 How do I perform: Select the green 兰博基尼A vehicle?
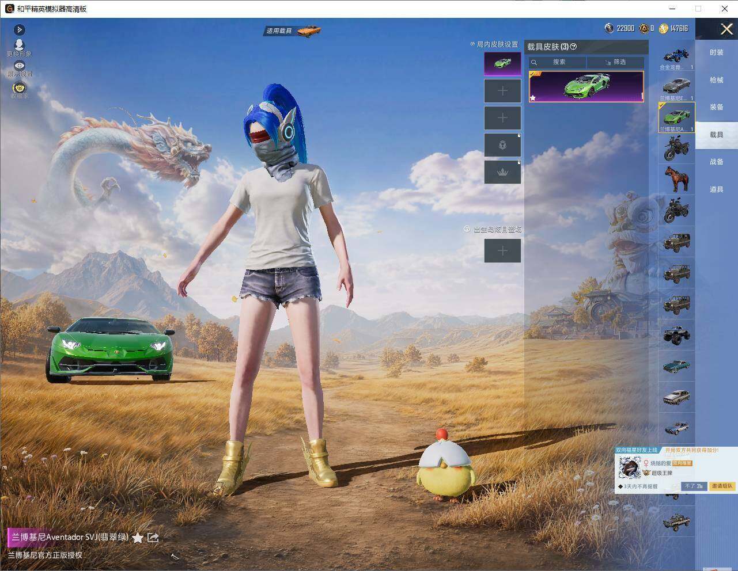click(x=676, y=118)
